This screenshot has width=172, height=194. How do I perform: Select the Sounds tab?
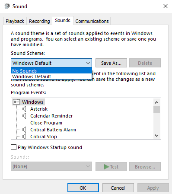pos(63,20)
